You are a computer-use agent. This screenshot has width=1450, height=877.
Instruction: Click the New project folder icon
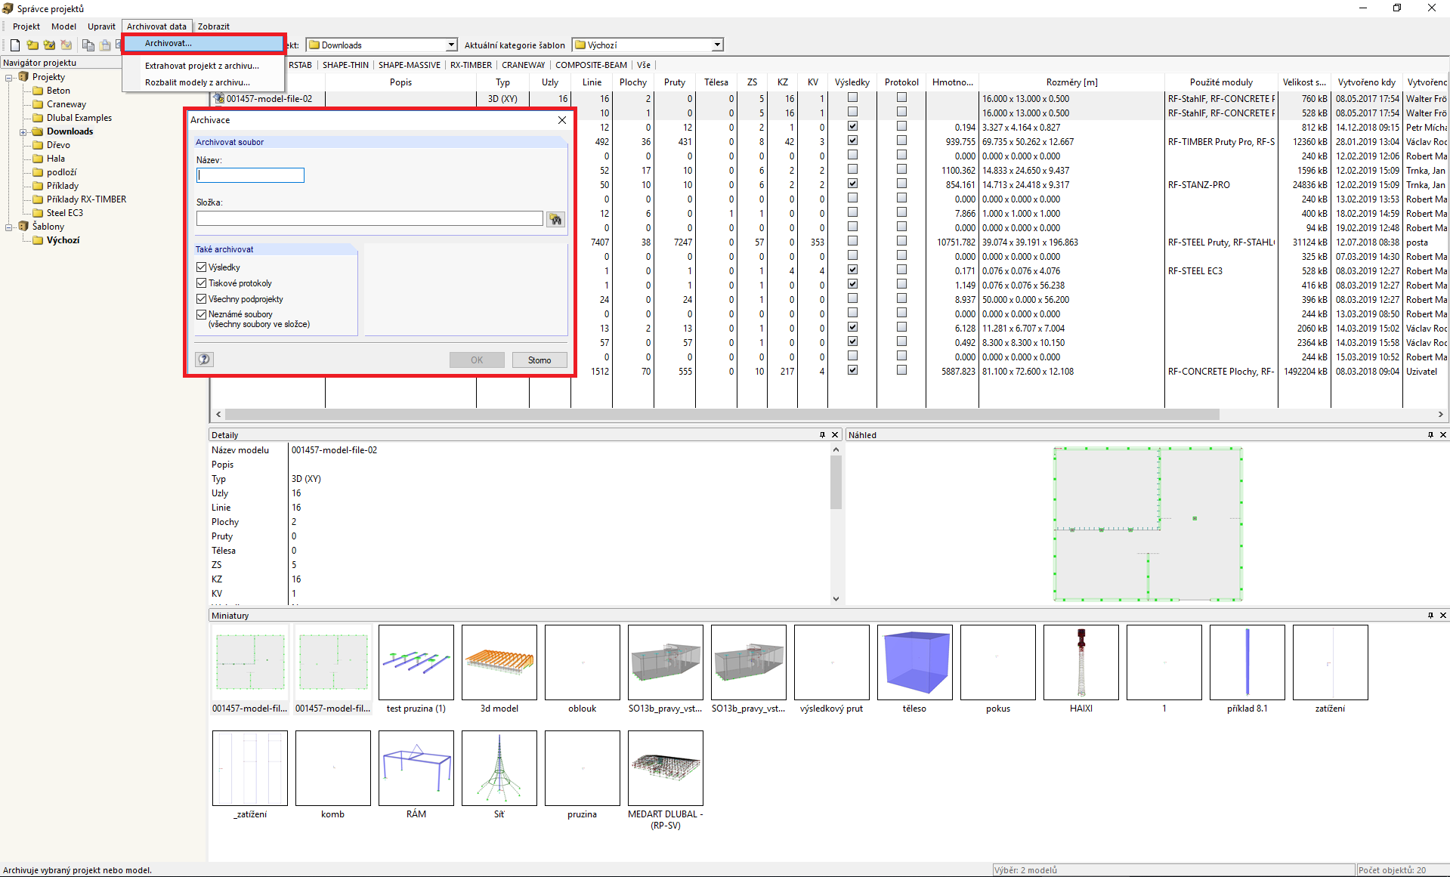(32, 45)
